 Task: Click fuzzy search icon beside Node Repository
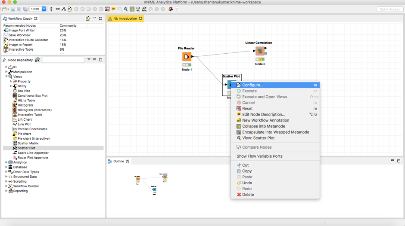click(37, 60)
